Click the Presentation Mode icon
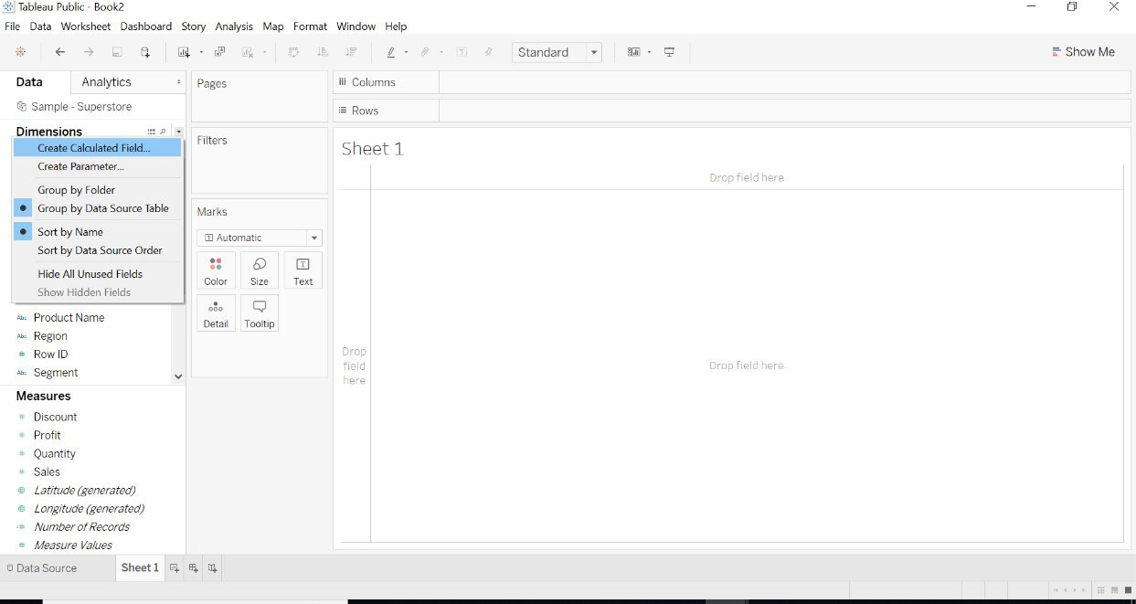Viewport: 1136px width, 604px height. [669, 52]
